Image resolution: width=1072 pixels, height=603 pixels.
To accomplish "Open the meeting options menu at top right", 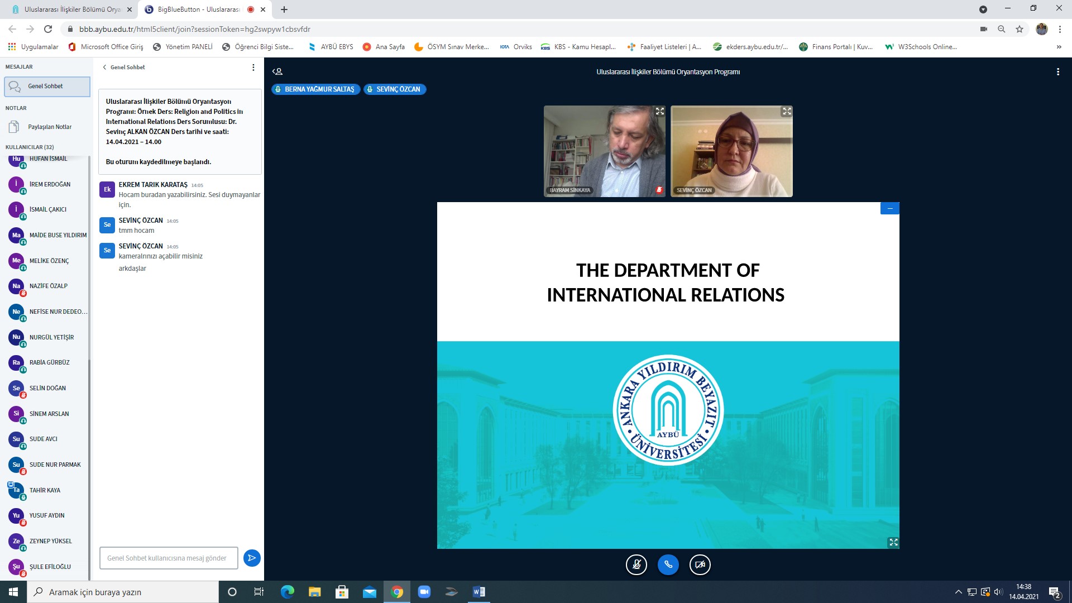I will click(1057, 71).
